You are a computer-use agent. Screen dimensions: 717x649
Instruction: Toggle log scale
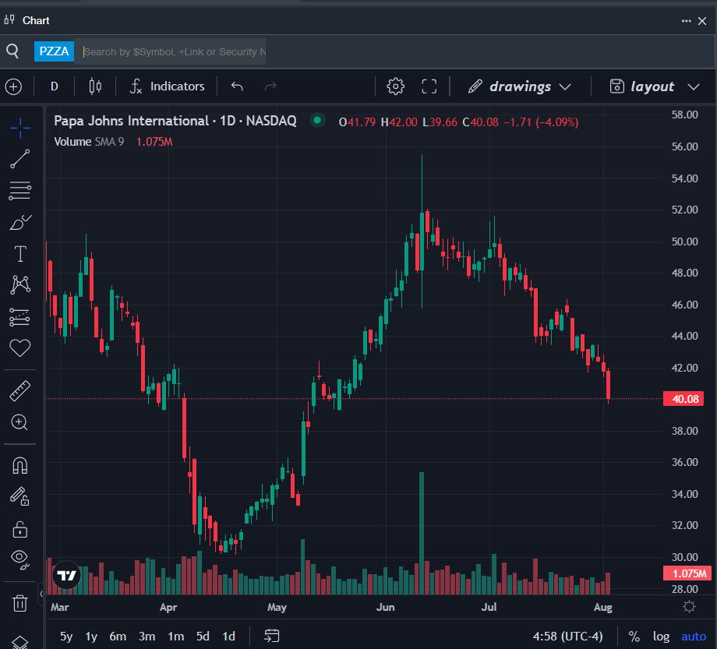pyautogui.click(x=661, y=637)
